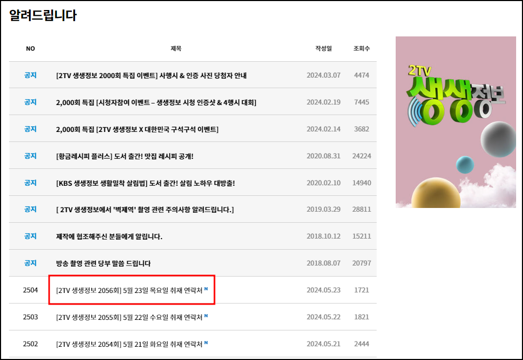This screenshot has height=360, width=523.
Task: Click the new-post N icon on post 2502
Action: tap(206, 343)
